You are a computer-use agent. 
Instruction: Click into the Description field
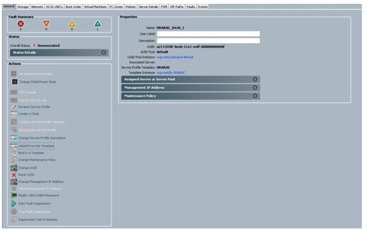point(208,40)
